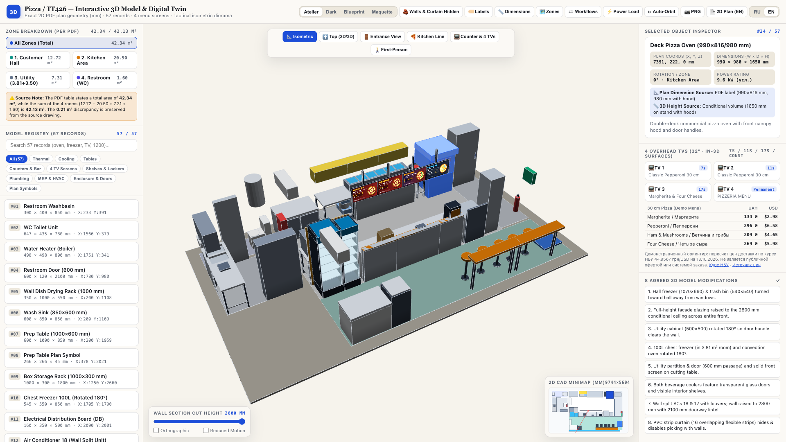Toggle Walls & Curtain Hidden button

click(x=431, y=12)
